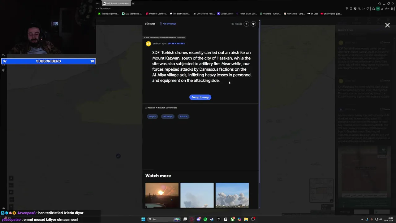396x223 pixels.
Task: Dismiss the Hide advertising banner X
Action: 144,37
